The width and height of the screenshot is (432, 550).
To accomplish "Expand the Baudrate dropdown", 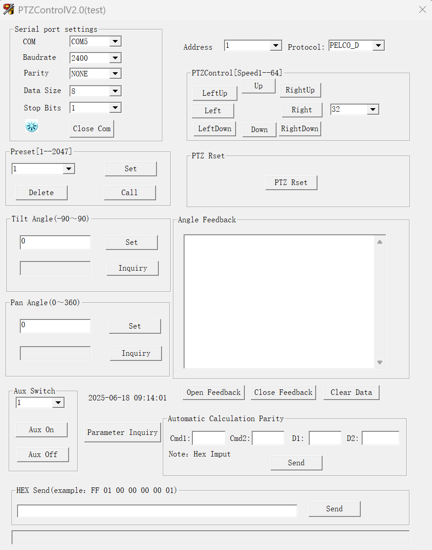I will point(115,58).
